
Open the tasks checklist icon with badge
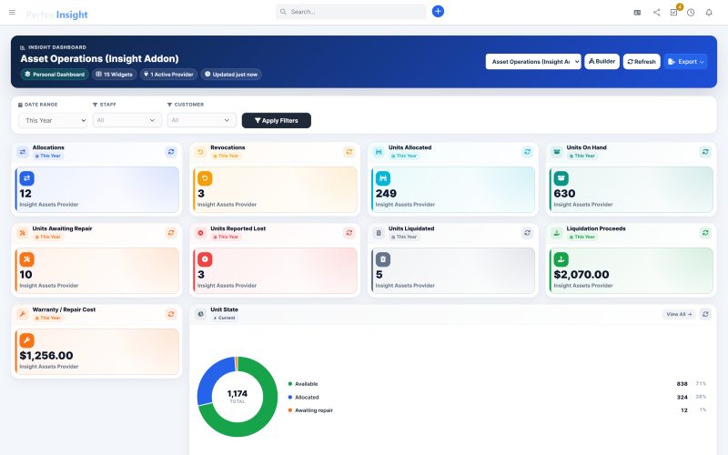pyautogui.click(x=673, y=13)
